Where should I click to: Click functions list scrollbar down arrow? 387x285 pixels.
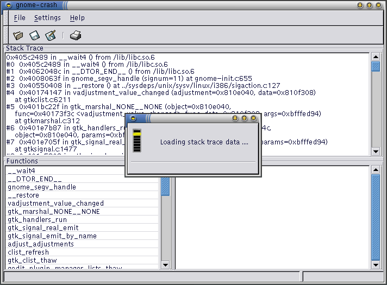[165, 265]
